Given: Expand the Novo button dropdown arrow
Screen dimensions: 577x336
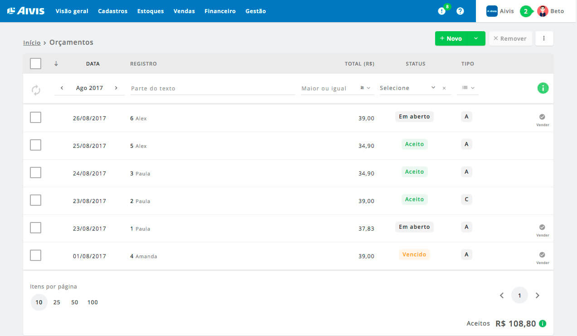Looking at the screenshot, I should click(x=476, y=38).
